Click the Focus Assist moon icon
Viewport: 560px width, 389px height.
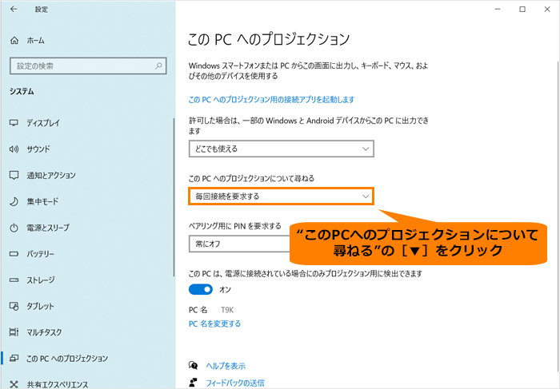coord(14,201)
